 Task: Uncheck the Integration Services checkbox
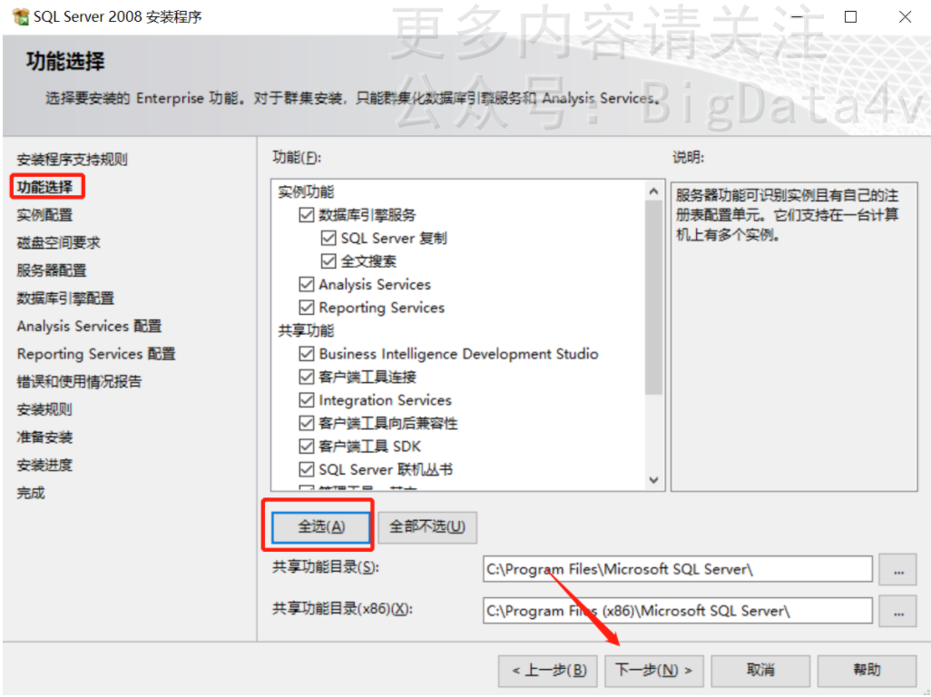click(307, 400)
